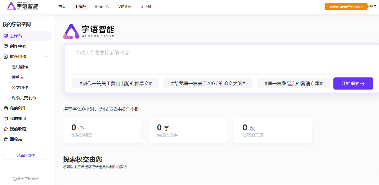Click the 我的收藏 star icon
This screenshot has width=379, height=185.
click(x=6, y=129)
